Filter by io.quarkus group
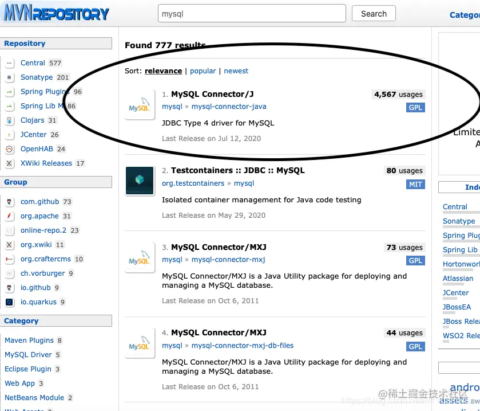The image size is (480, 411). [38, 302]
